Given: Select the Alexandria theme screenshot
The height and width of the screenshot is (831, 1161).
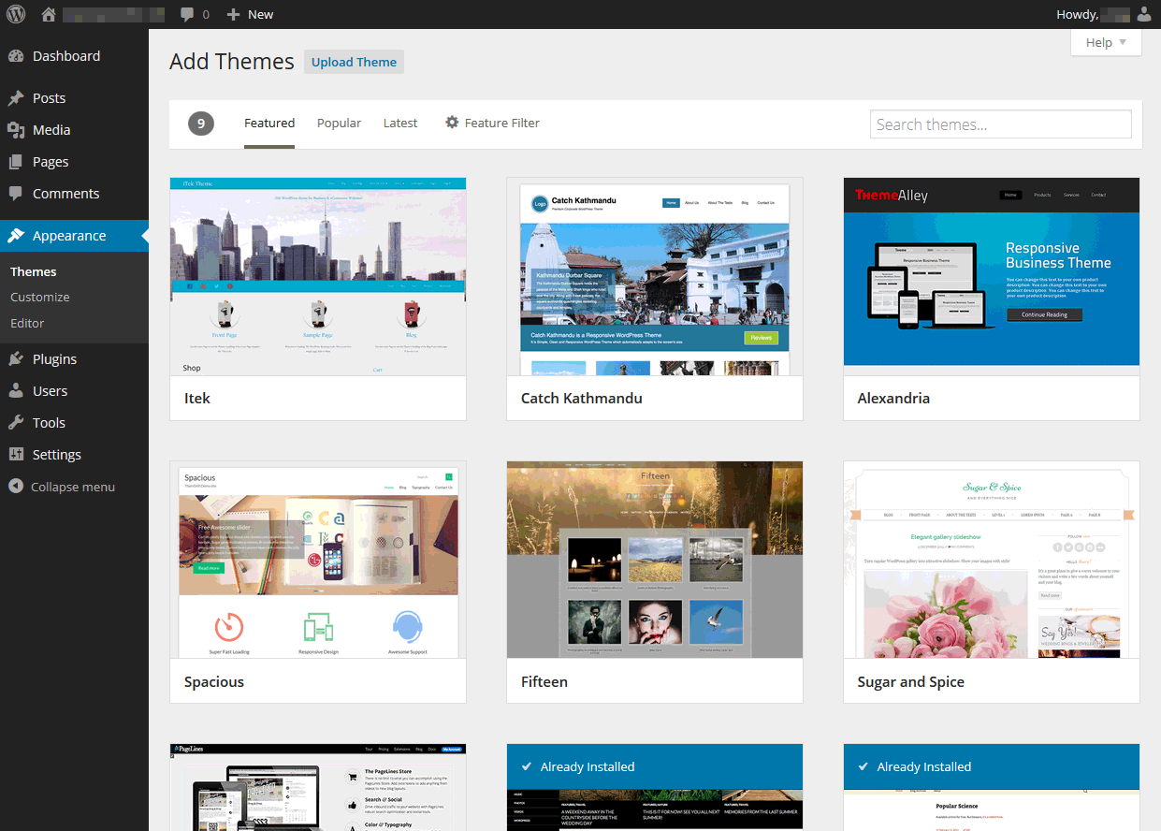Looking at the screenshot, I should pyautogui.click(x=992, y=276).
